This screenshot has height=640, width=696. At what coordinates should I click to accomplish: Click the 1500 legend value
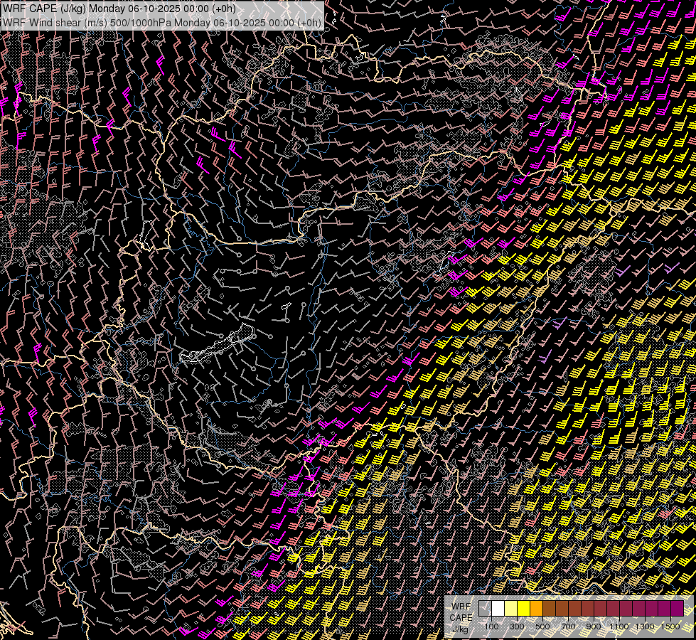pyautogui.click(x=670, y=626)
